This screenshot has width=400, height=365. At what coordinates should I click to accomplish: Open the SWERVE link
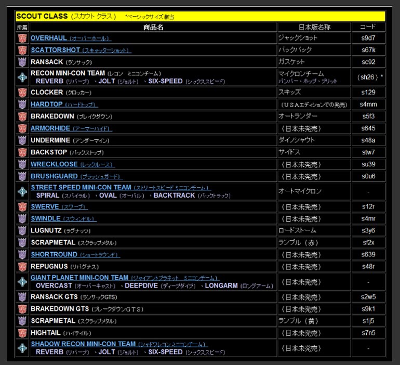[59, 206]
